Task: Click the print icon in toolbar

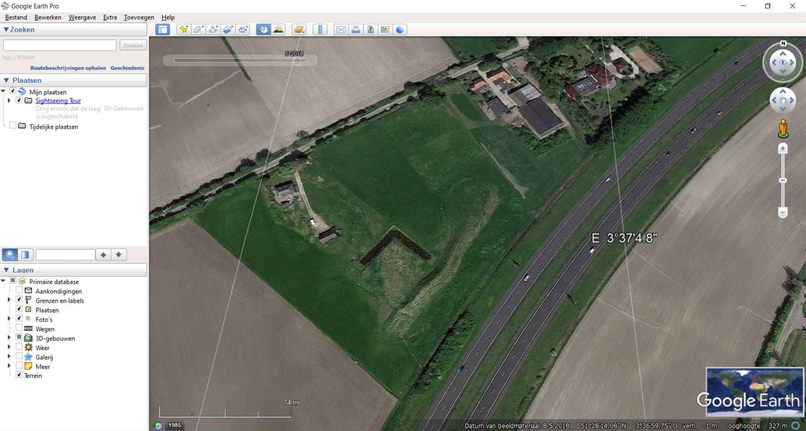Action: pyautogui.click(x=356, y=29)
